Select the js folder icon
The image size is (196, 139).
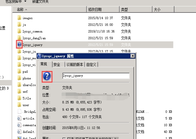(x=19, y=25)
